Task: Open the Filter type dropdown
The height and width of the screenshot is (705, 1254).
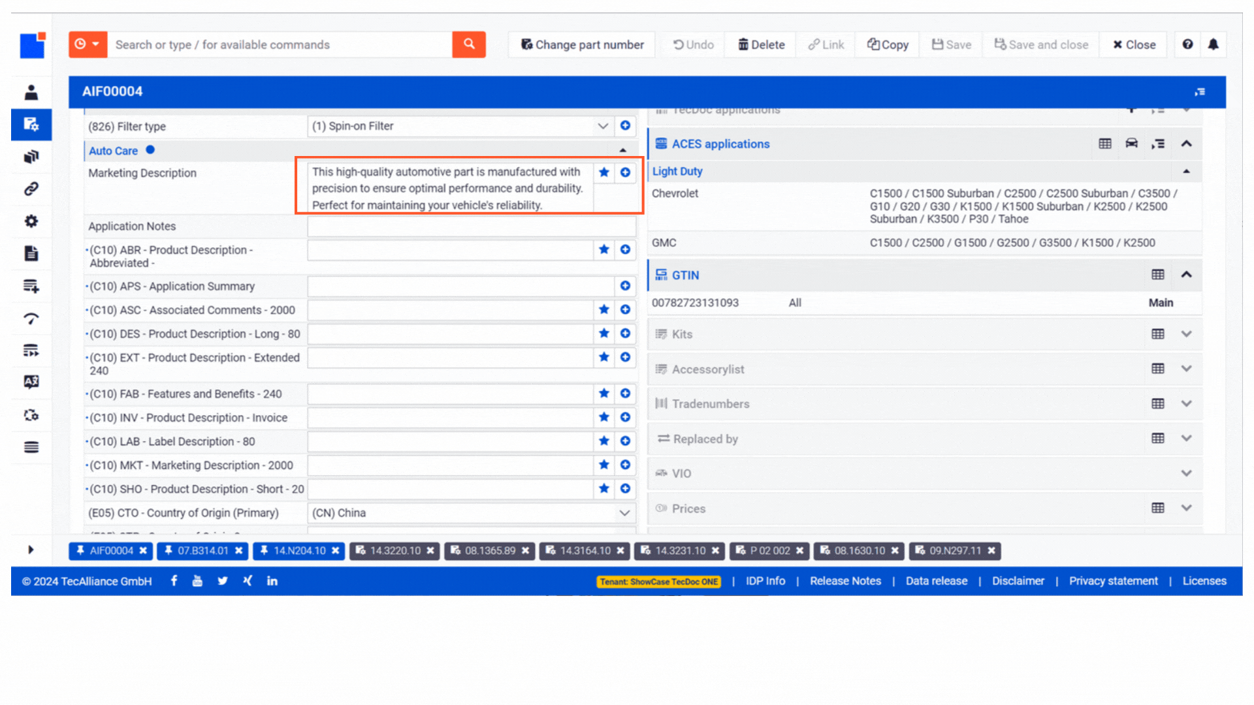Action: 602,126
